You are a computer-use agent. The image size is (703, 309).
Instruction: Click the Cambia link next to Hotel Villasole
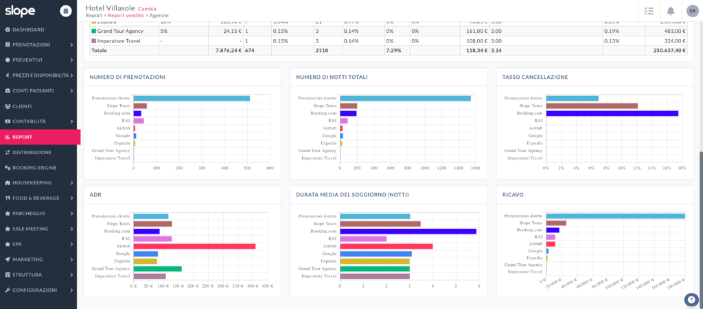click(147, 8)
